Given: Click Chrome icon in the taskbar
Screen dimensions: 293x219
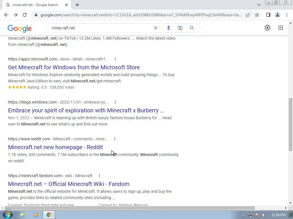Looking at the screenshot, I should (x=49, y=215).
